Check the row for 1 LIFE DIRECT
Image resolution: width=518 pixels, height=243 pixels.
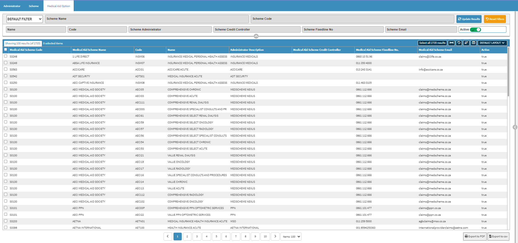[x=6, y=56]
